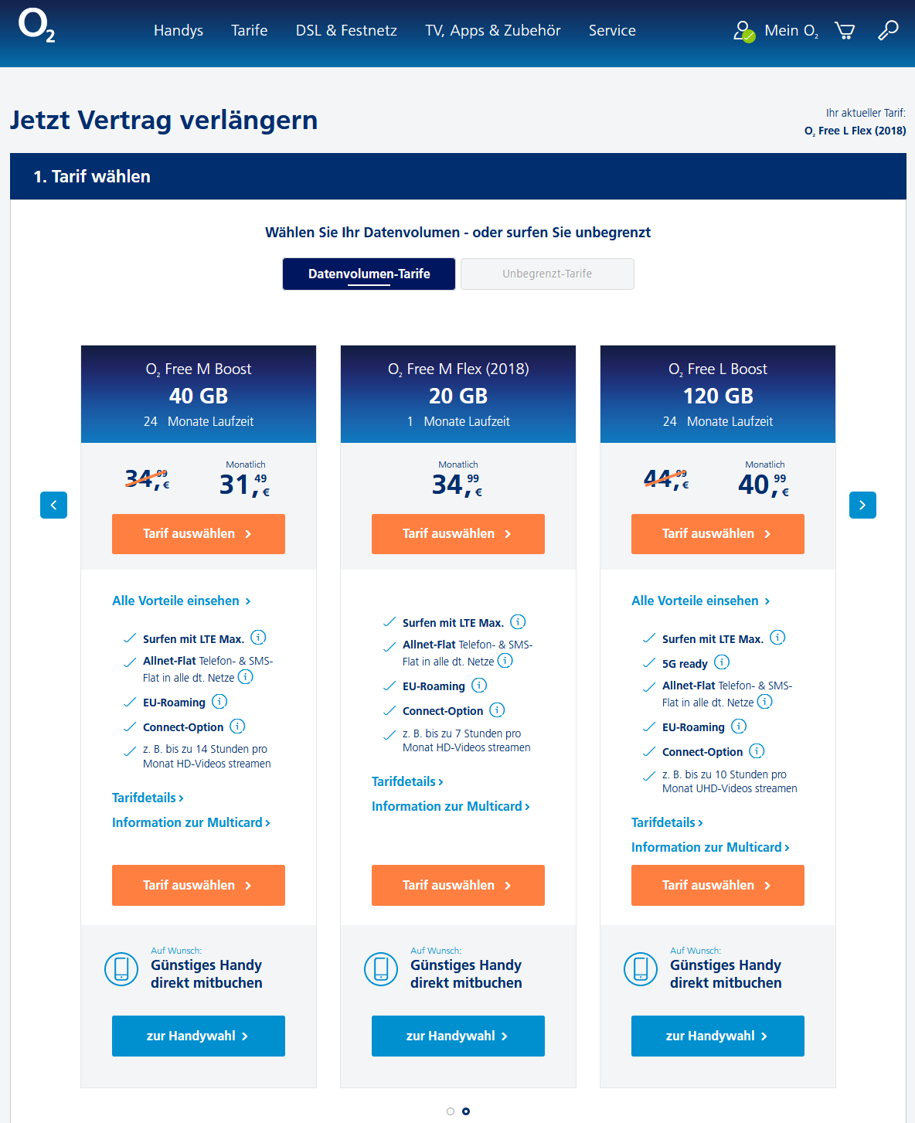Open the TV, Apps & Zubehör menu
The height and width of the screenshot is (1123, 915).
click(x=493, y=30)
